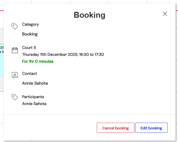Select the Booking category value
Viewport: 178px width, 142px height.
pyautogui.click(x=30, y=34)
